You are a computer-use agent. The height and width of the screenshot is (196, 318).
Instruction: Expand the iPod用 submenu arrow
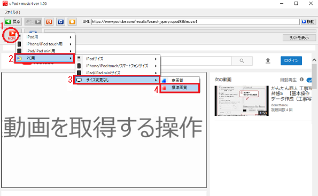pyautogui.click(x=71, y=37)
